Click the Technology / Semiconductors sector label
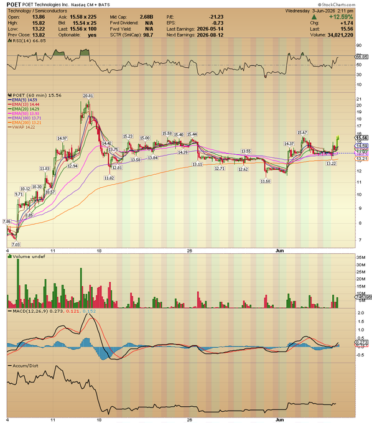 [x=37, y=11]
